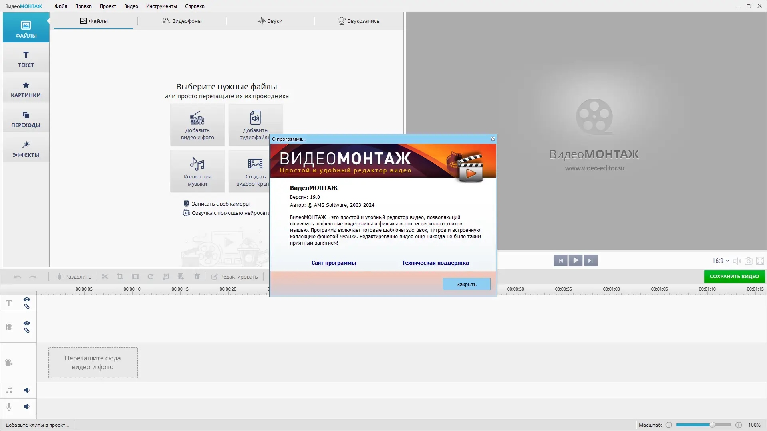
Task: Open the Effects panel with wand icon
Action: click(26, 149)
